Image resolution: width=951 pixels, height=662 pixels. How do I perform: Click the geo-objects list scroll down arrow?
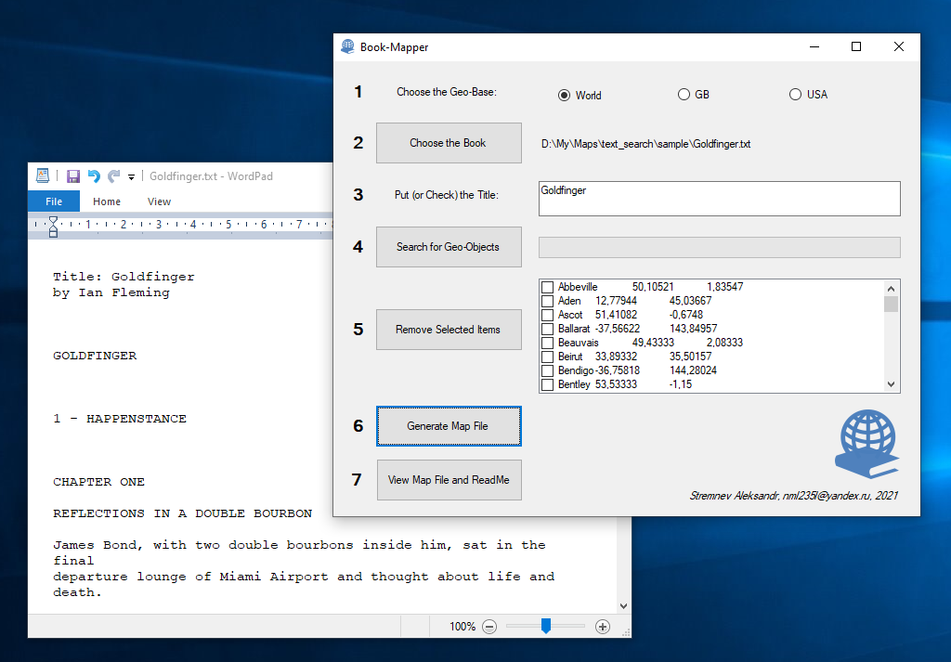click(891, 383)
